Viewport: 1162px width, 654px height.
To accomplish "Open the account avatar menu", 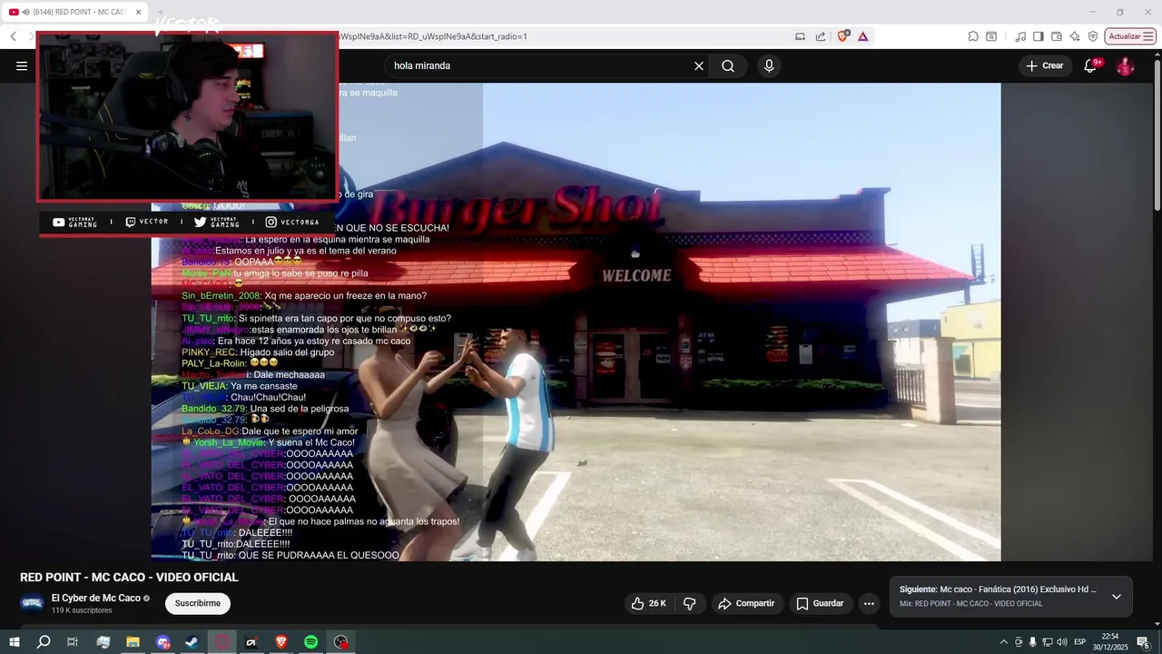I will click(x=1125, y=65).
